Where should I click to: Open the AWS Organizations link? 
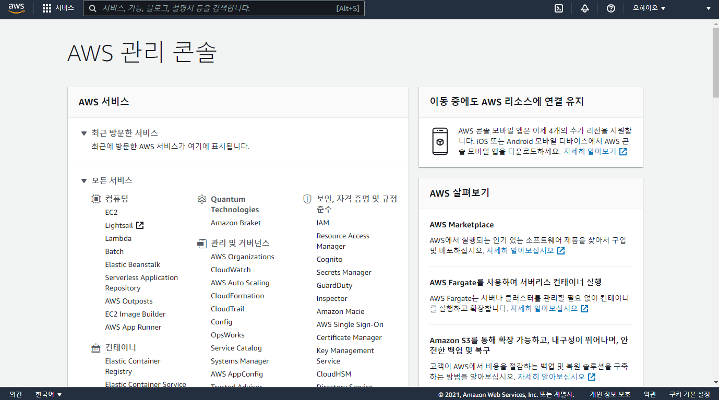[x=243, y=257]
